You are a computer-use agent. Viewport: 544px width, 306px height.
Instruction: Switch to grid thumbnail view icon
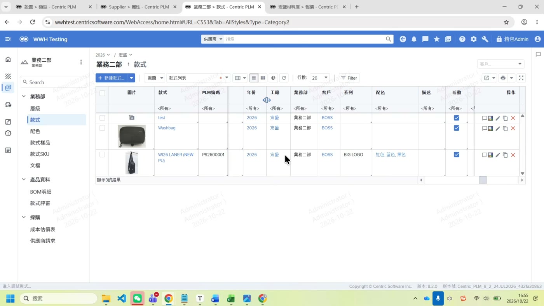tap(263, 78)
